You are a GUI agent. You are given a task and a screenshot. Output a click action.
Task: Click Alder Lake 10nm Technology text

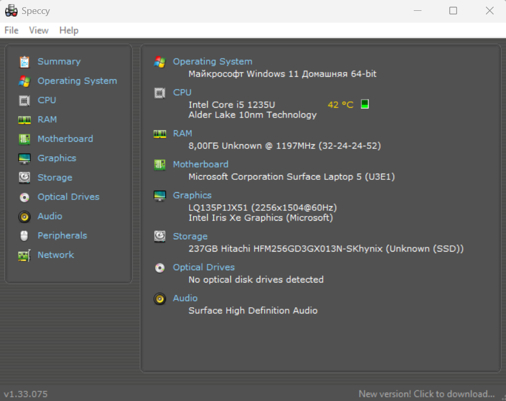click(252, 115)
